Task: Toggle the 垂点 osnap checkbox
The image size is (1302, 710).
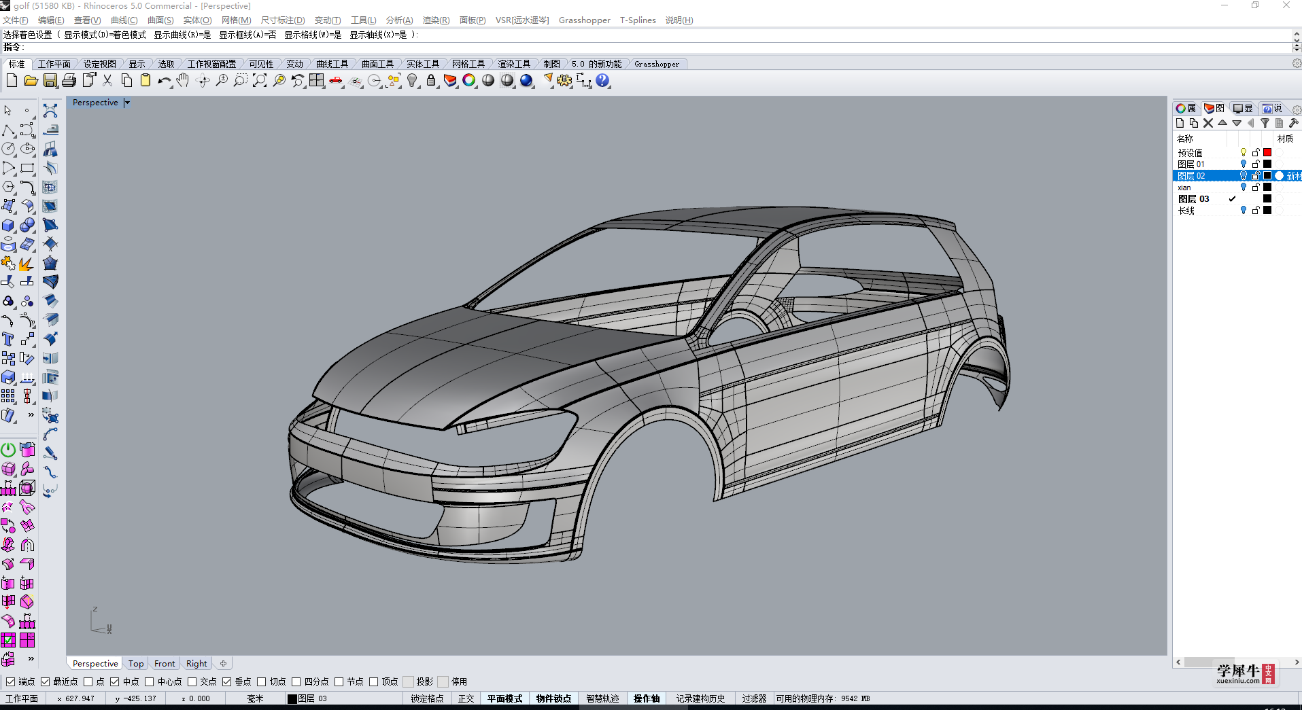Action: click(227, 681)
